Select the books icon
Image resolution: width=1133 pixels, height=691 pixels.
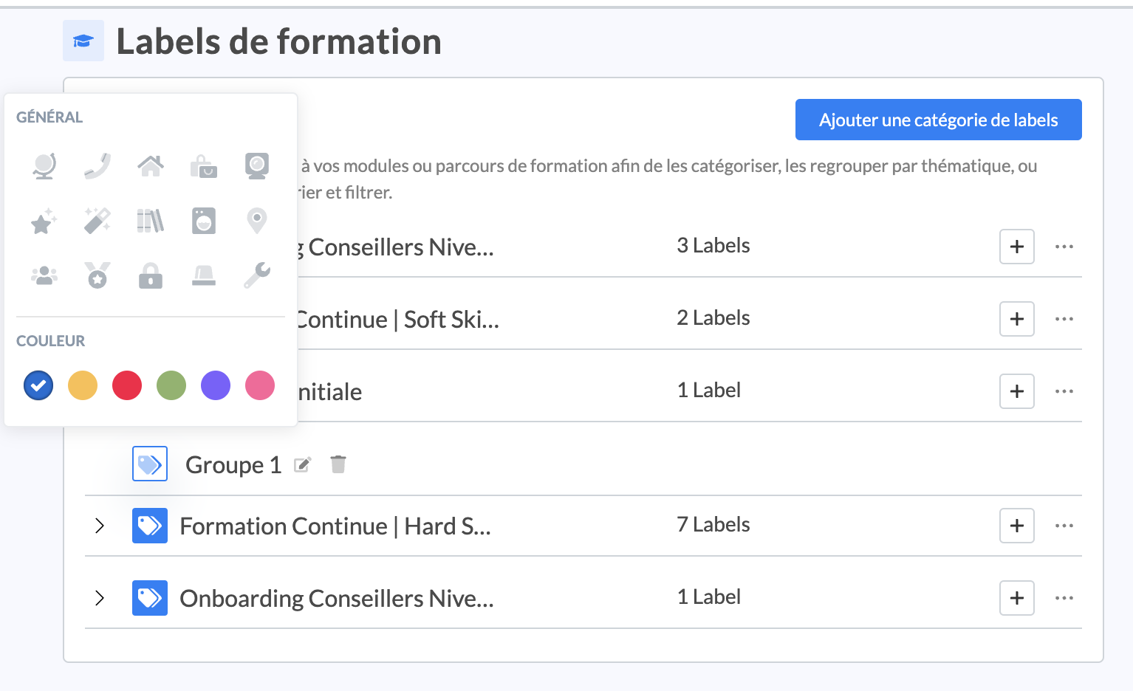tap(151, 221)
